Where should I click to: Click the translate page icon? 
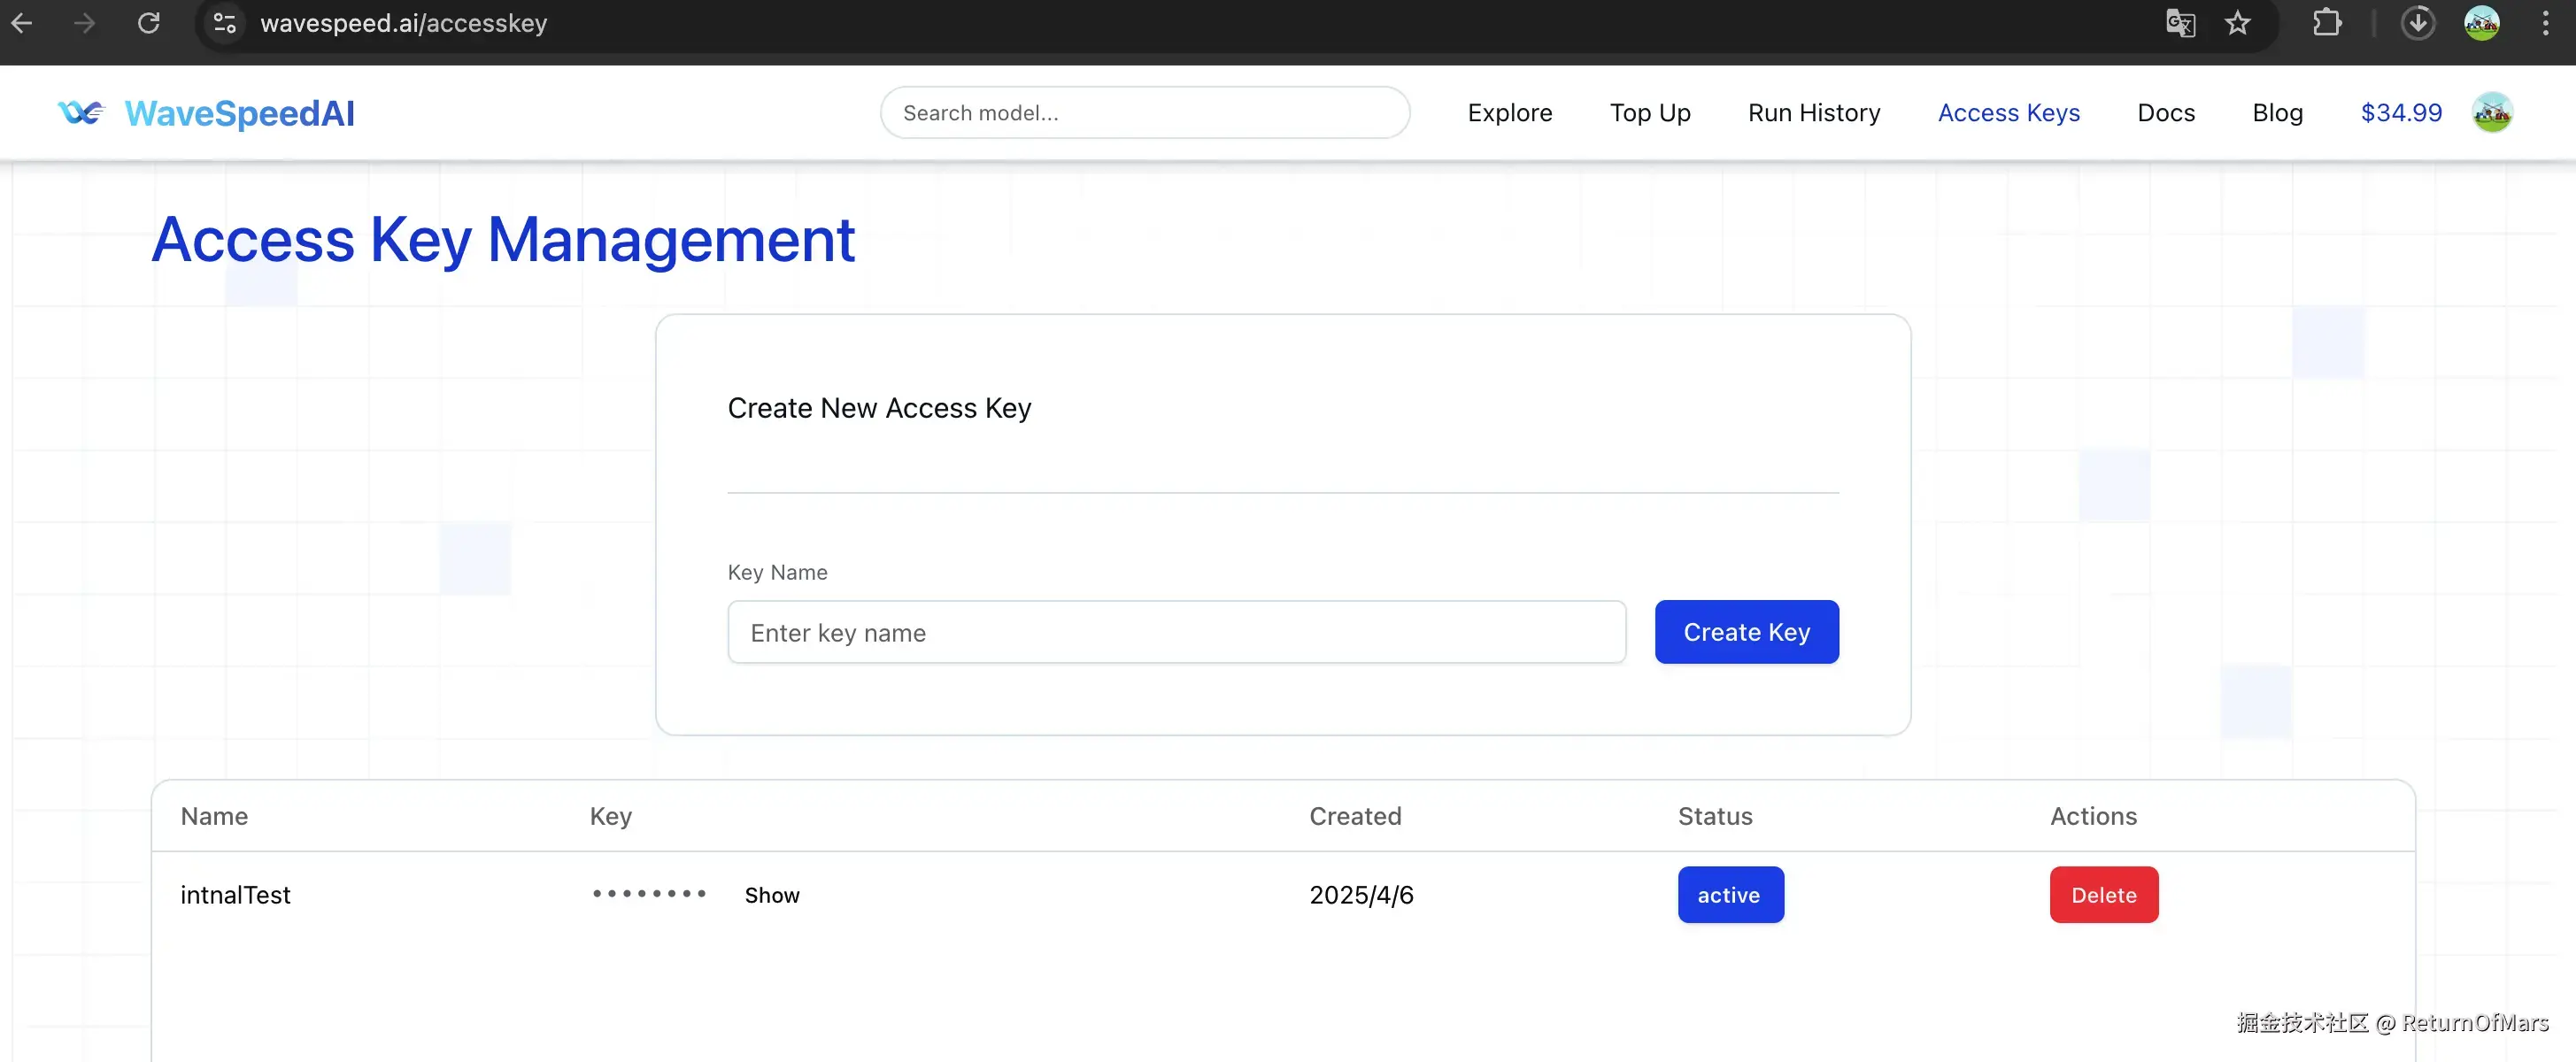click(x=2180, y=23)
